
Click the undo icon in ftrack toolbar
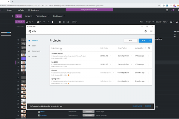[44, 22]
